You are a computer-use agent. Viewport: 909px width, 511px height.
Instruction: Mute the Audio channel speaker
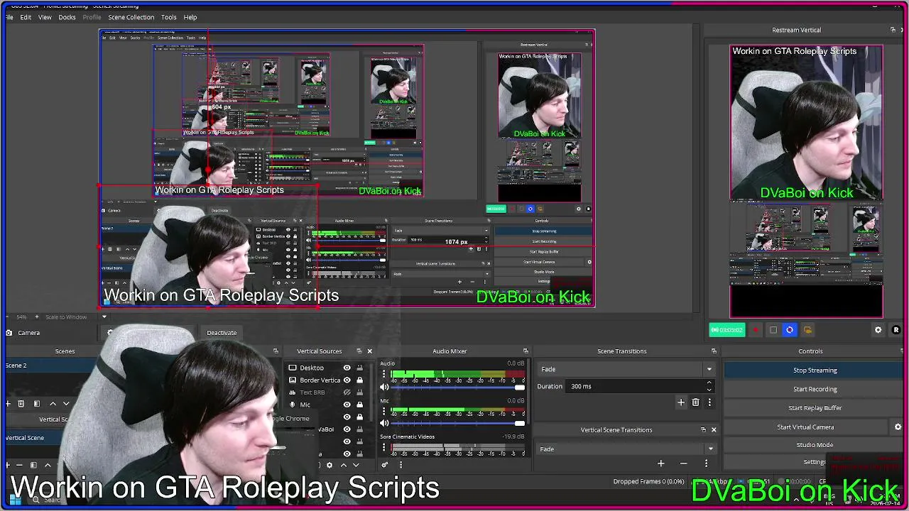[x=385, y=387]
